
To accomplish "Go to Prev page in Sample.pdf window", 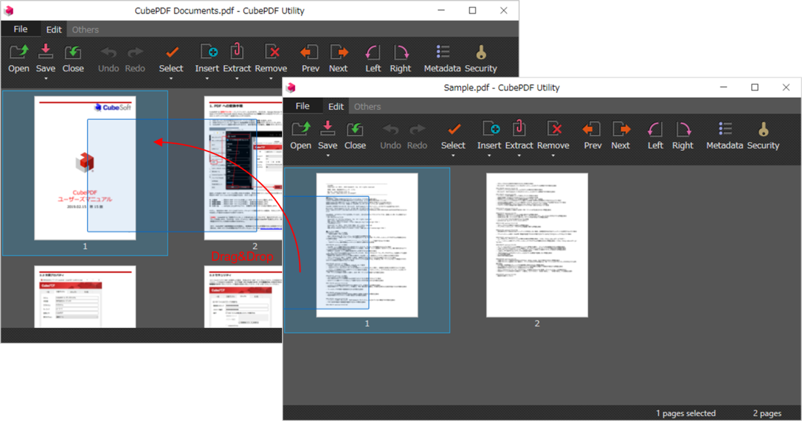I will click(592, 129).
